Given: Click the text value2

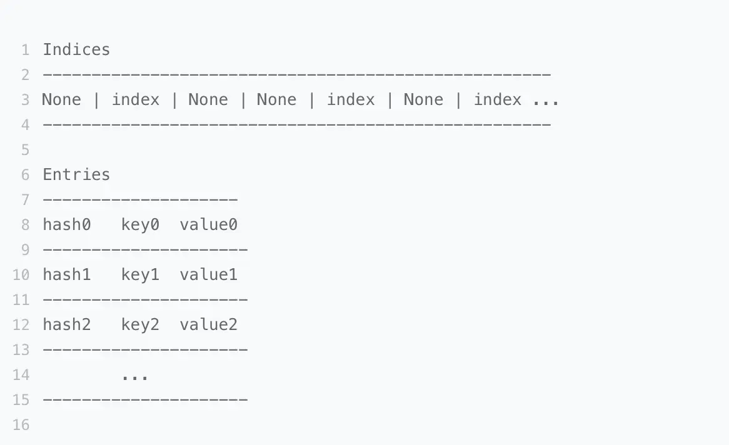Looking at the screenshot, I should pos(209,325).
